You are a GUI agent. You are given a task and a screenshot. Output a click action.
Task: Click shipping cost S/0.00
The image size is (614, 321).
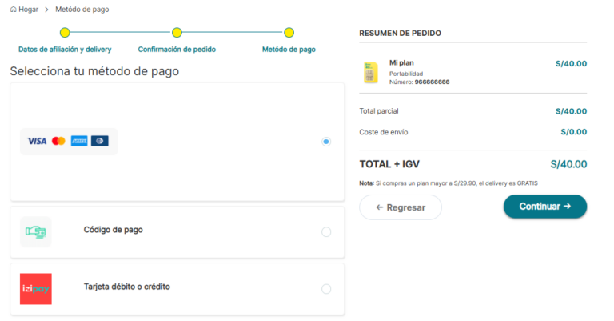574,132
